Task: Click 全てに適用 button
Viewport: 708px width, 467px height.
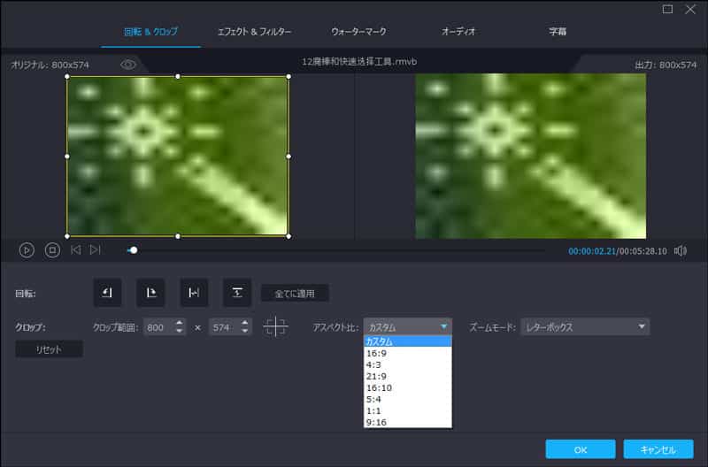Action: point(295,294)
